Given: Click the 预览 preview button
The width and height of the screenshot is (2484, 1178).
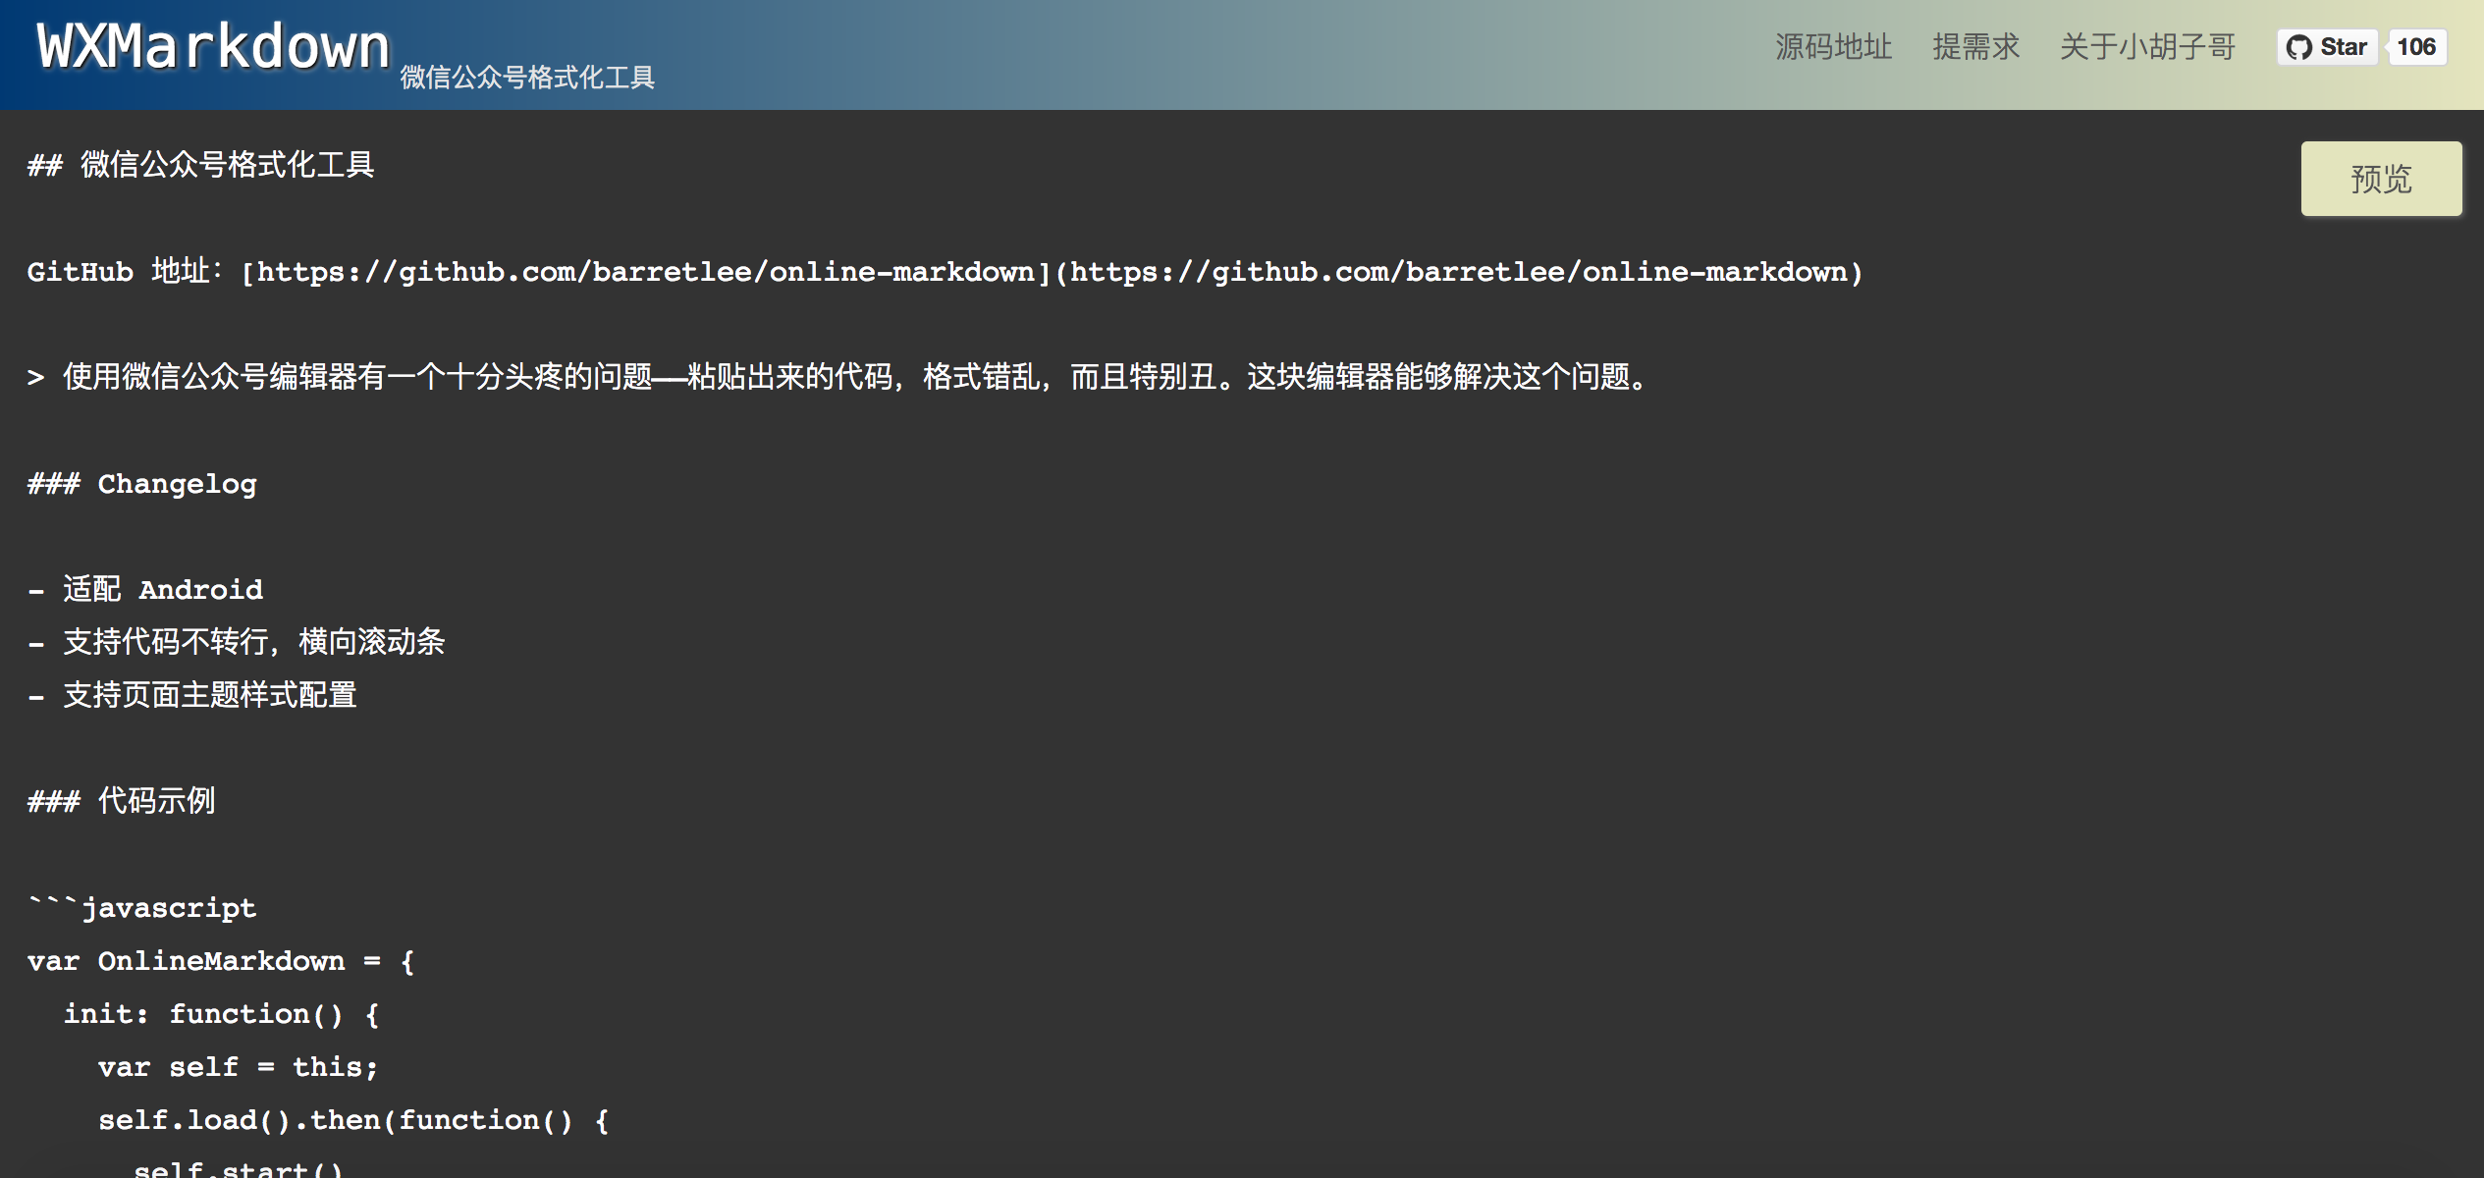Looking at the screenshot, I should click(2381, 179).
